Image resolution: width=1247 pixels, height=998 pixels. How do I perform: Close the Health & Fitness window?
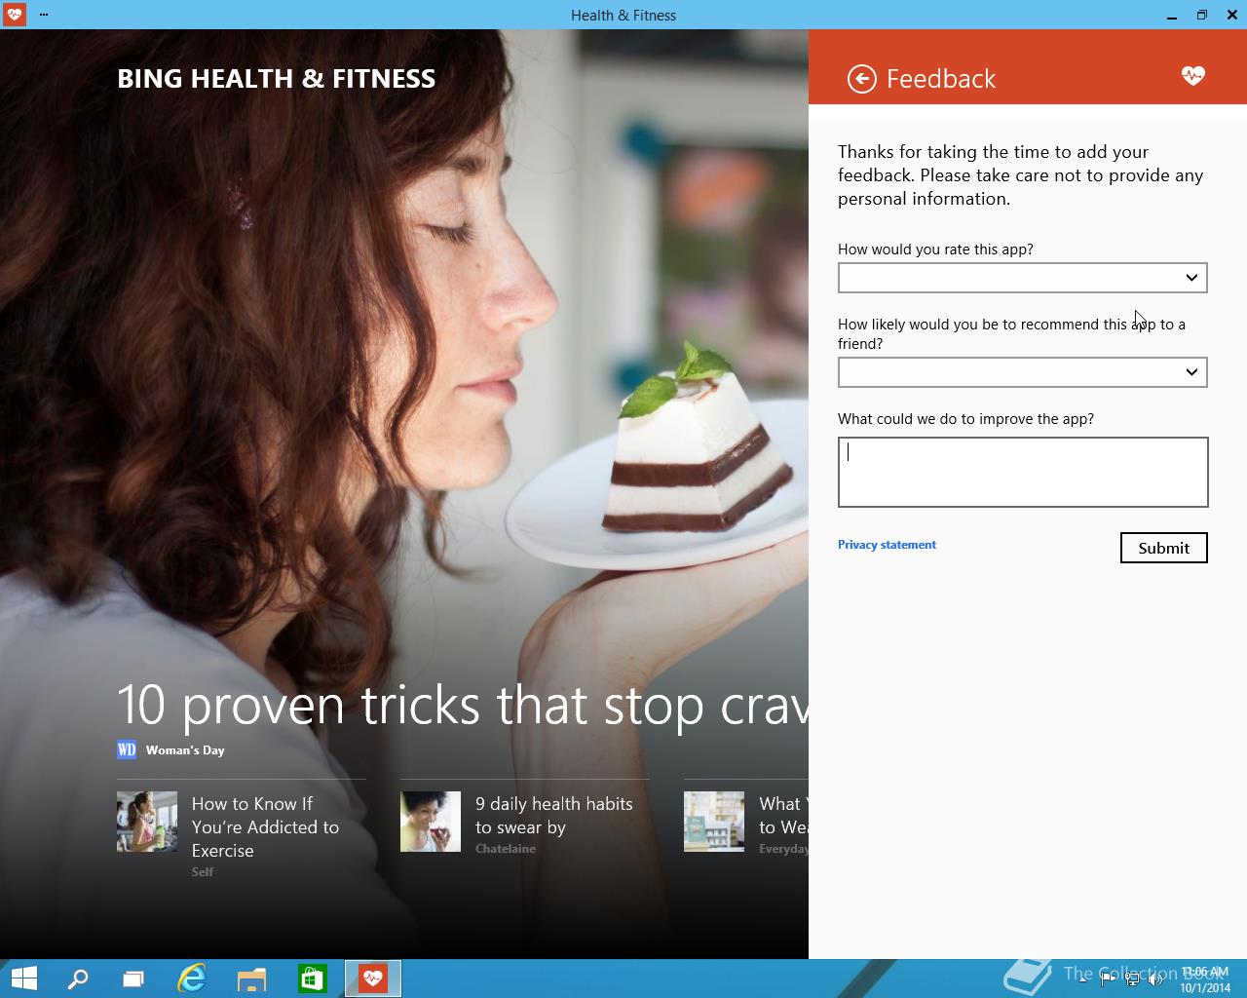click(1231, 15)
